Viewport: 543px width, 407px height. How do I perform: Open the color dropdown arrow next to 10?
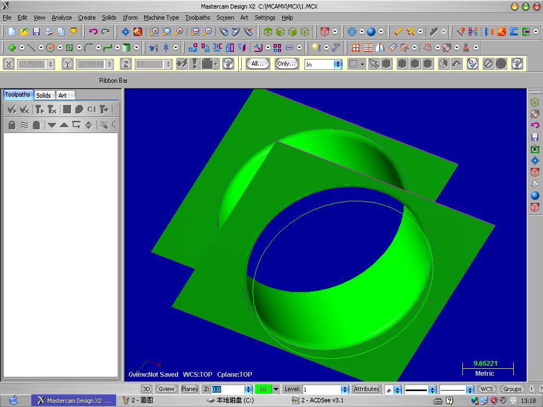click(276, 389)
